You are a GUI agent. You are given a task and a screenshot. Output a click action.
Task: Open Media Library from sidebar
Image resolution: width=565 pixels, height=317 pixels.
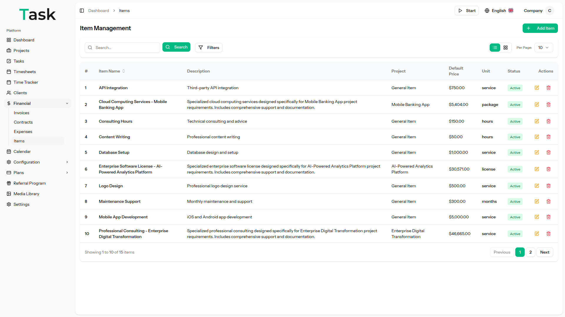tap(26, 194)
